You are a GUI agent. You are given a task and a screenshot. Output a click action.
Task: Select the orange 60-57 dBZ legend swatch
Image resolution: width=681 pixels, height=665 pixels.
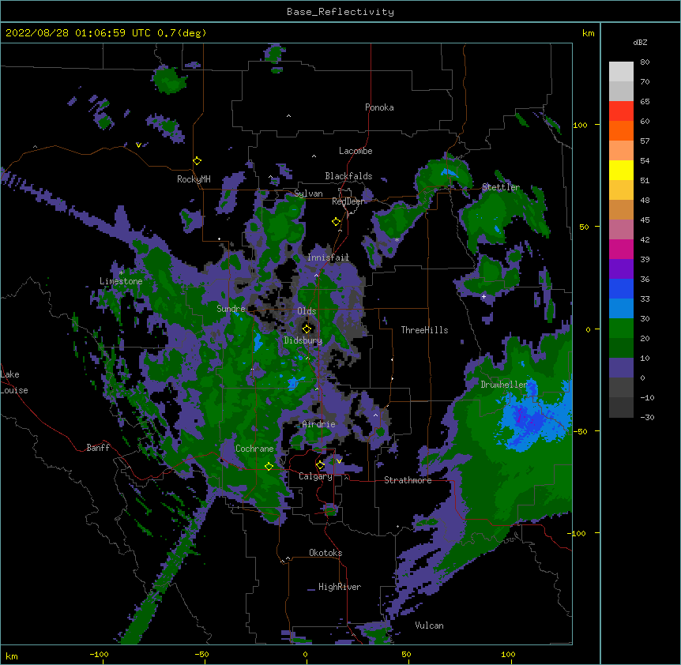621,130
